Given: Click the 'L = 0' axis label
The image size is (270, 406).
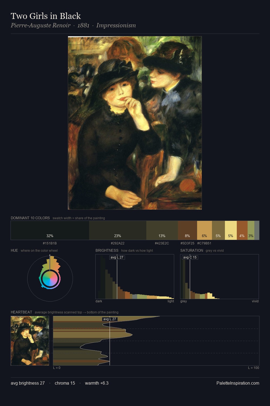Looking at the screenshot, I should tap(57, 368).
